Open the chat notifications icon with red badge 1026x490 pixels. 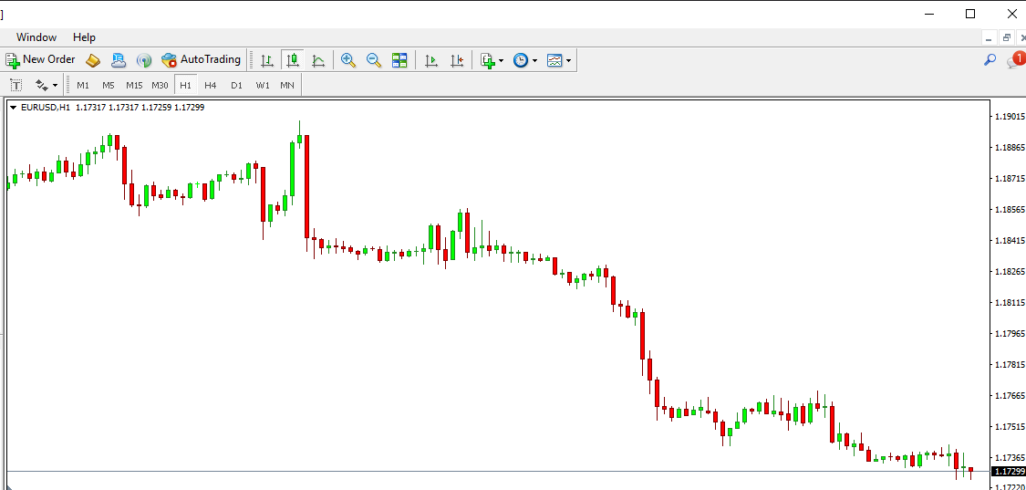(x=1016, y=59)
